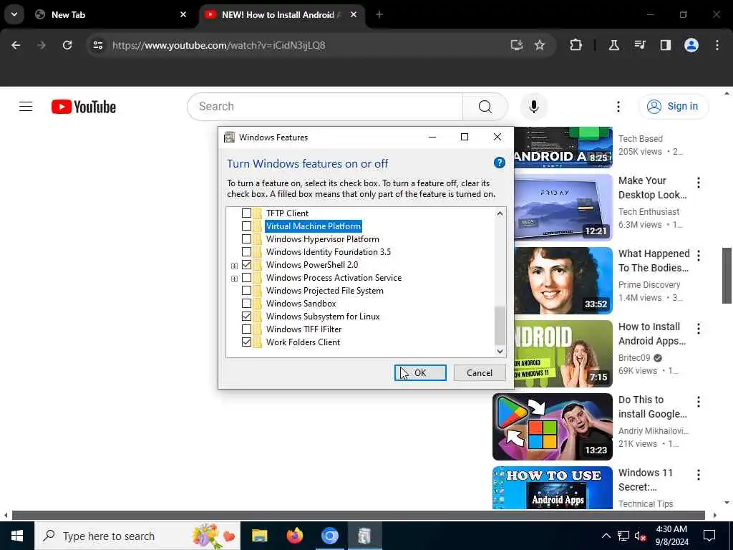Open help icon in Windows Features dialog
The image size is (733, 550).
click(x=499, y=163)
